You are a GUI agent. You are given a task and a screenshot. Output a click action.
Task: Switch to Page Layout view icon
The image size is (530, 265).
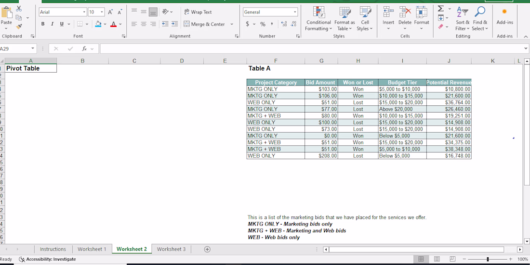tap(437, 259)
